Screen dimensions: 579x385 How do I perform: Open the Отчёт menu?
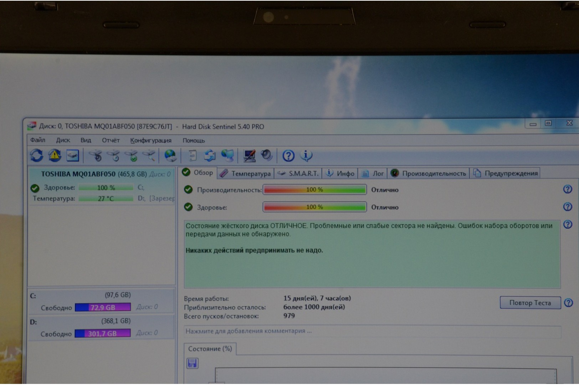click(111, 140)
